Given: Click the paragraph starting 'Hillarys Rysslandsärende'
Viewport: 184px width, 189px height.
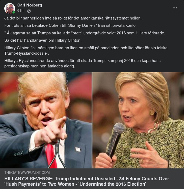Looking at the screenshot, I should (x=82, y=63).
